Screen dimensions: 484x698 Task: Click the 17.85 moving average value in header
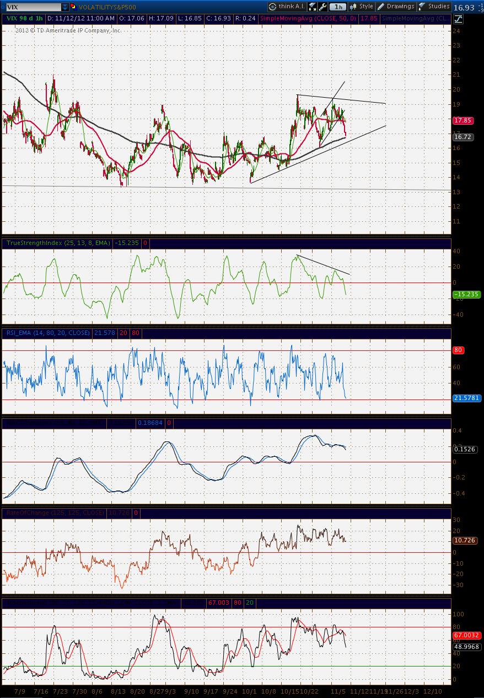[368, 18]
